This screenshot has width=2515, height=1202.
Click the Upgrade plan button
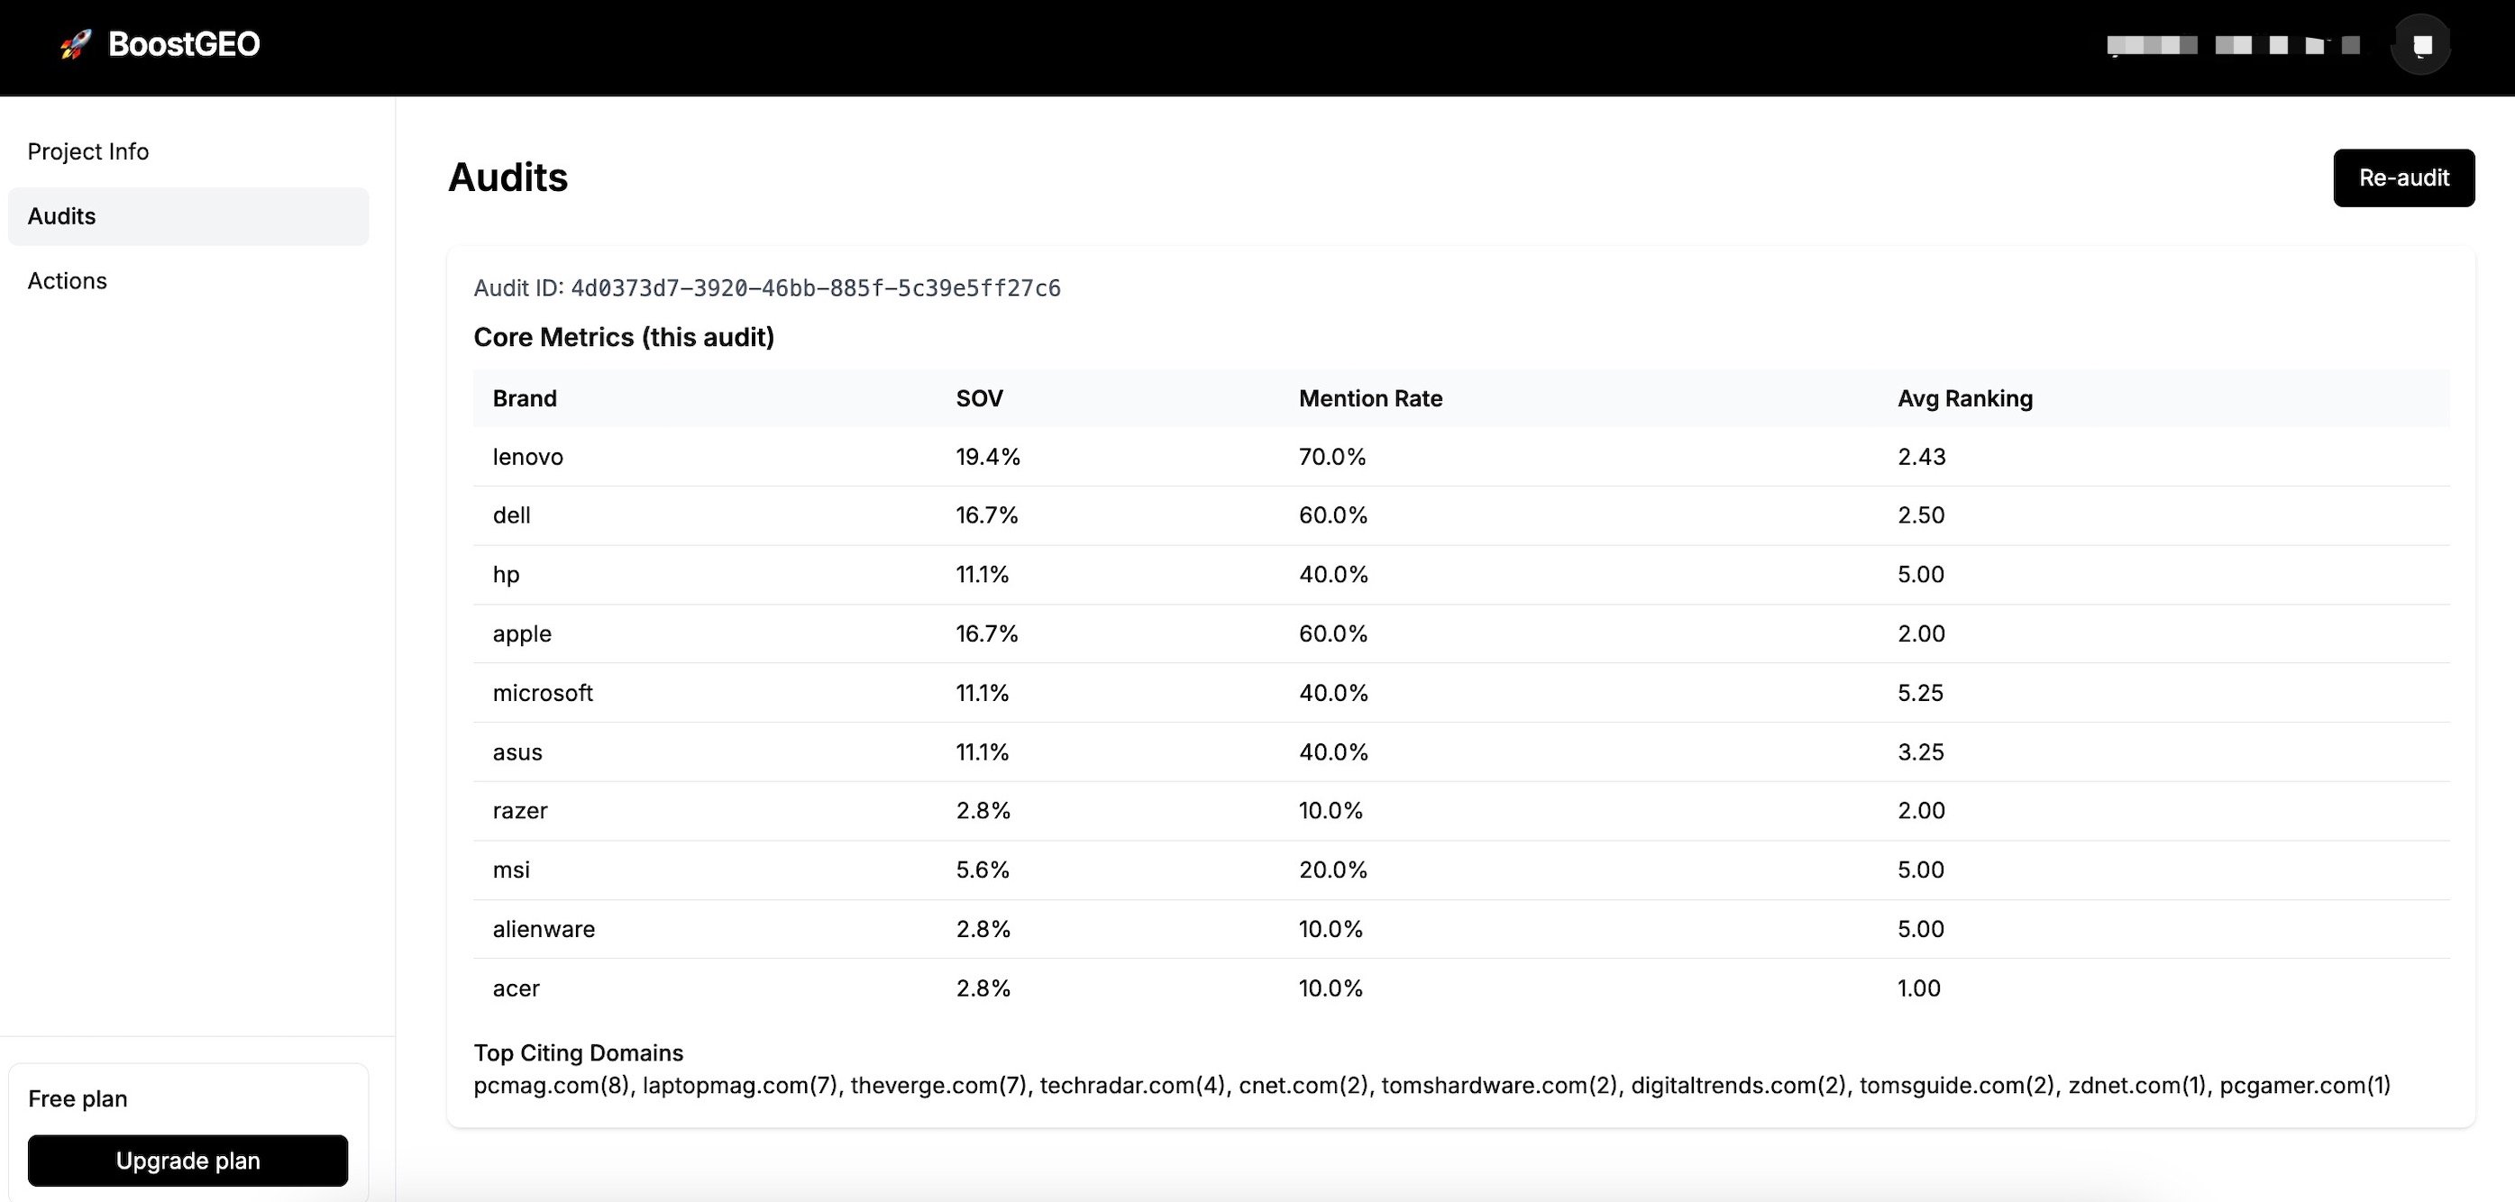click(x=187, y=1160)
